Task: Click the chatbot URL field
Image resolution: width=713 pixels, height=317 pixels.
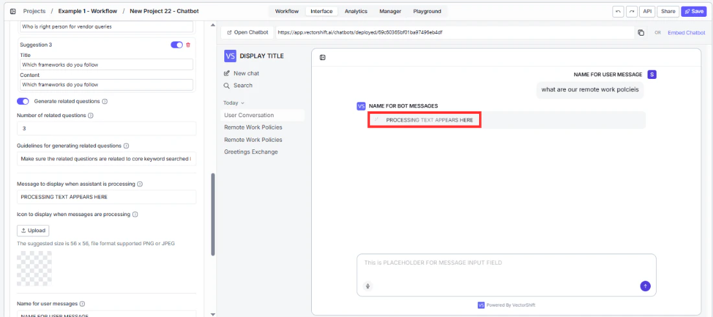Action: pos(454,33)
